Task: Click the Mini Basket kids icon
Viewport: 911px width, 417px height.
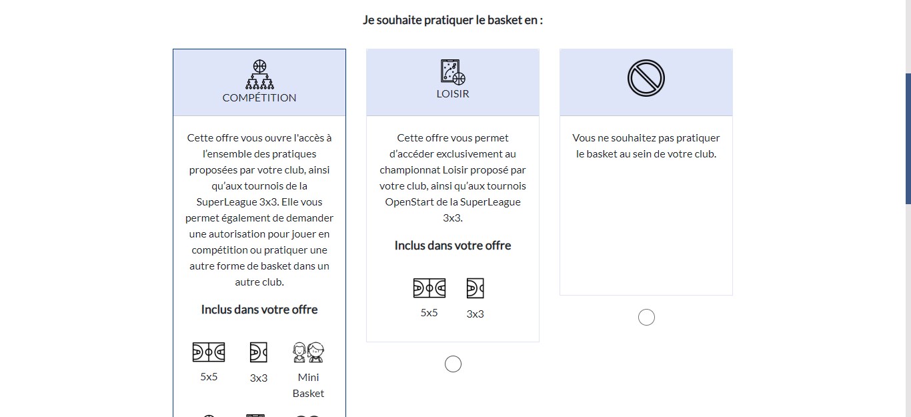Action: tap(308, 352)
